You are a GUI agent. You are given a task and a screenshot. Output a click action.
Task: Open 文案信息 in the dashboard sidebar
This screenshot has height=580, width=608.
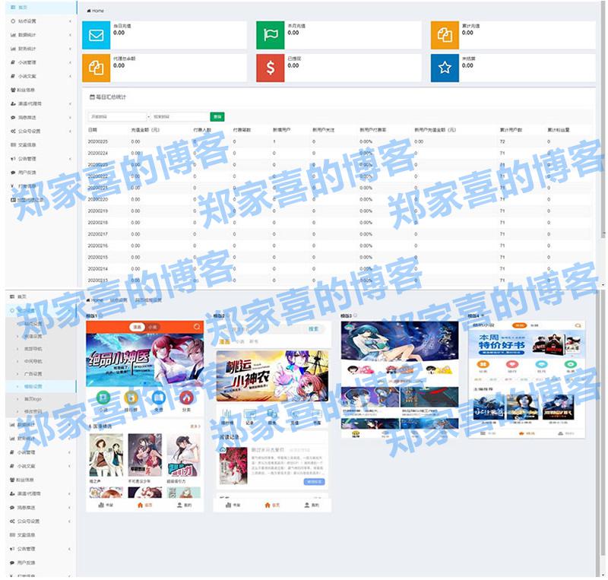click(x=41, y=145)
